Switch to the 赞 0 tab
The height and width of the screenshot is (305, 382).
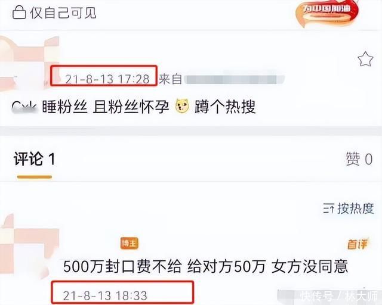coord(359,159)
